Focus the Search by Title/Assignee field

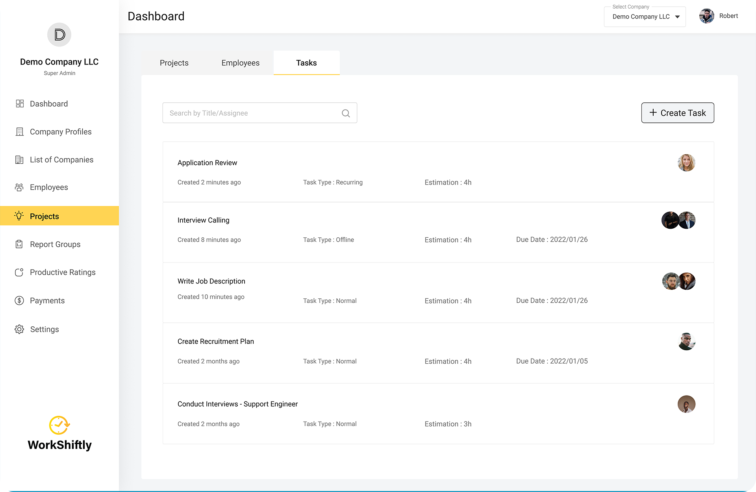tap(252, 113)
